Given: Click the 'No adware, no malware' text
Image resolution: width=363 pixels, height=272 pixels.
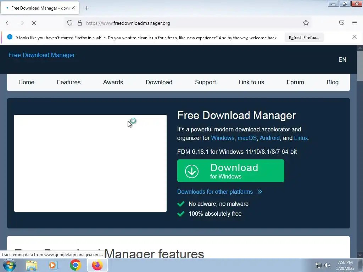Looking at the screenshot, I should point(218,204).
